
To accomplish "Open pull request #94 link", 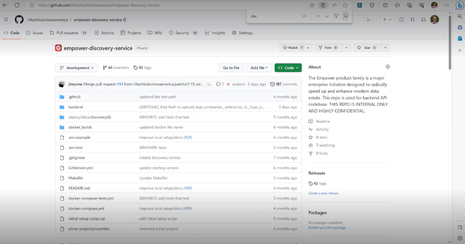I will [120, 84].
